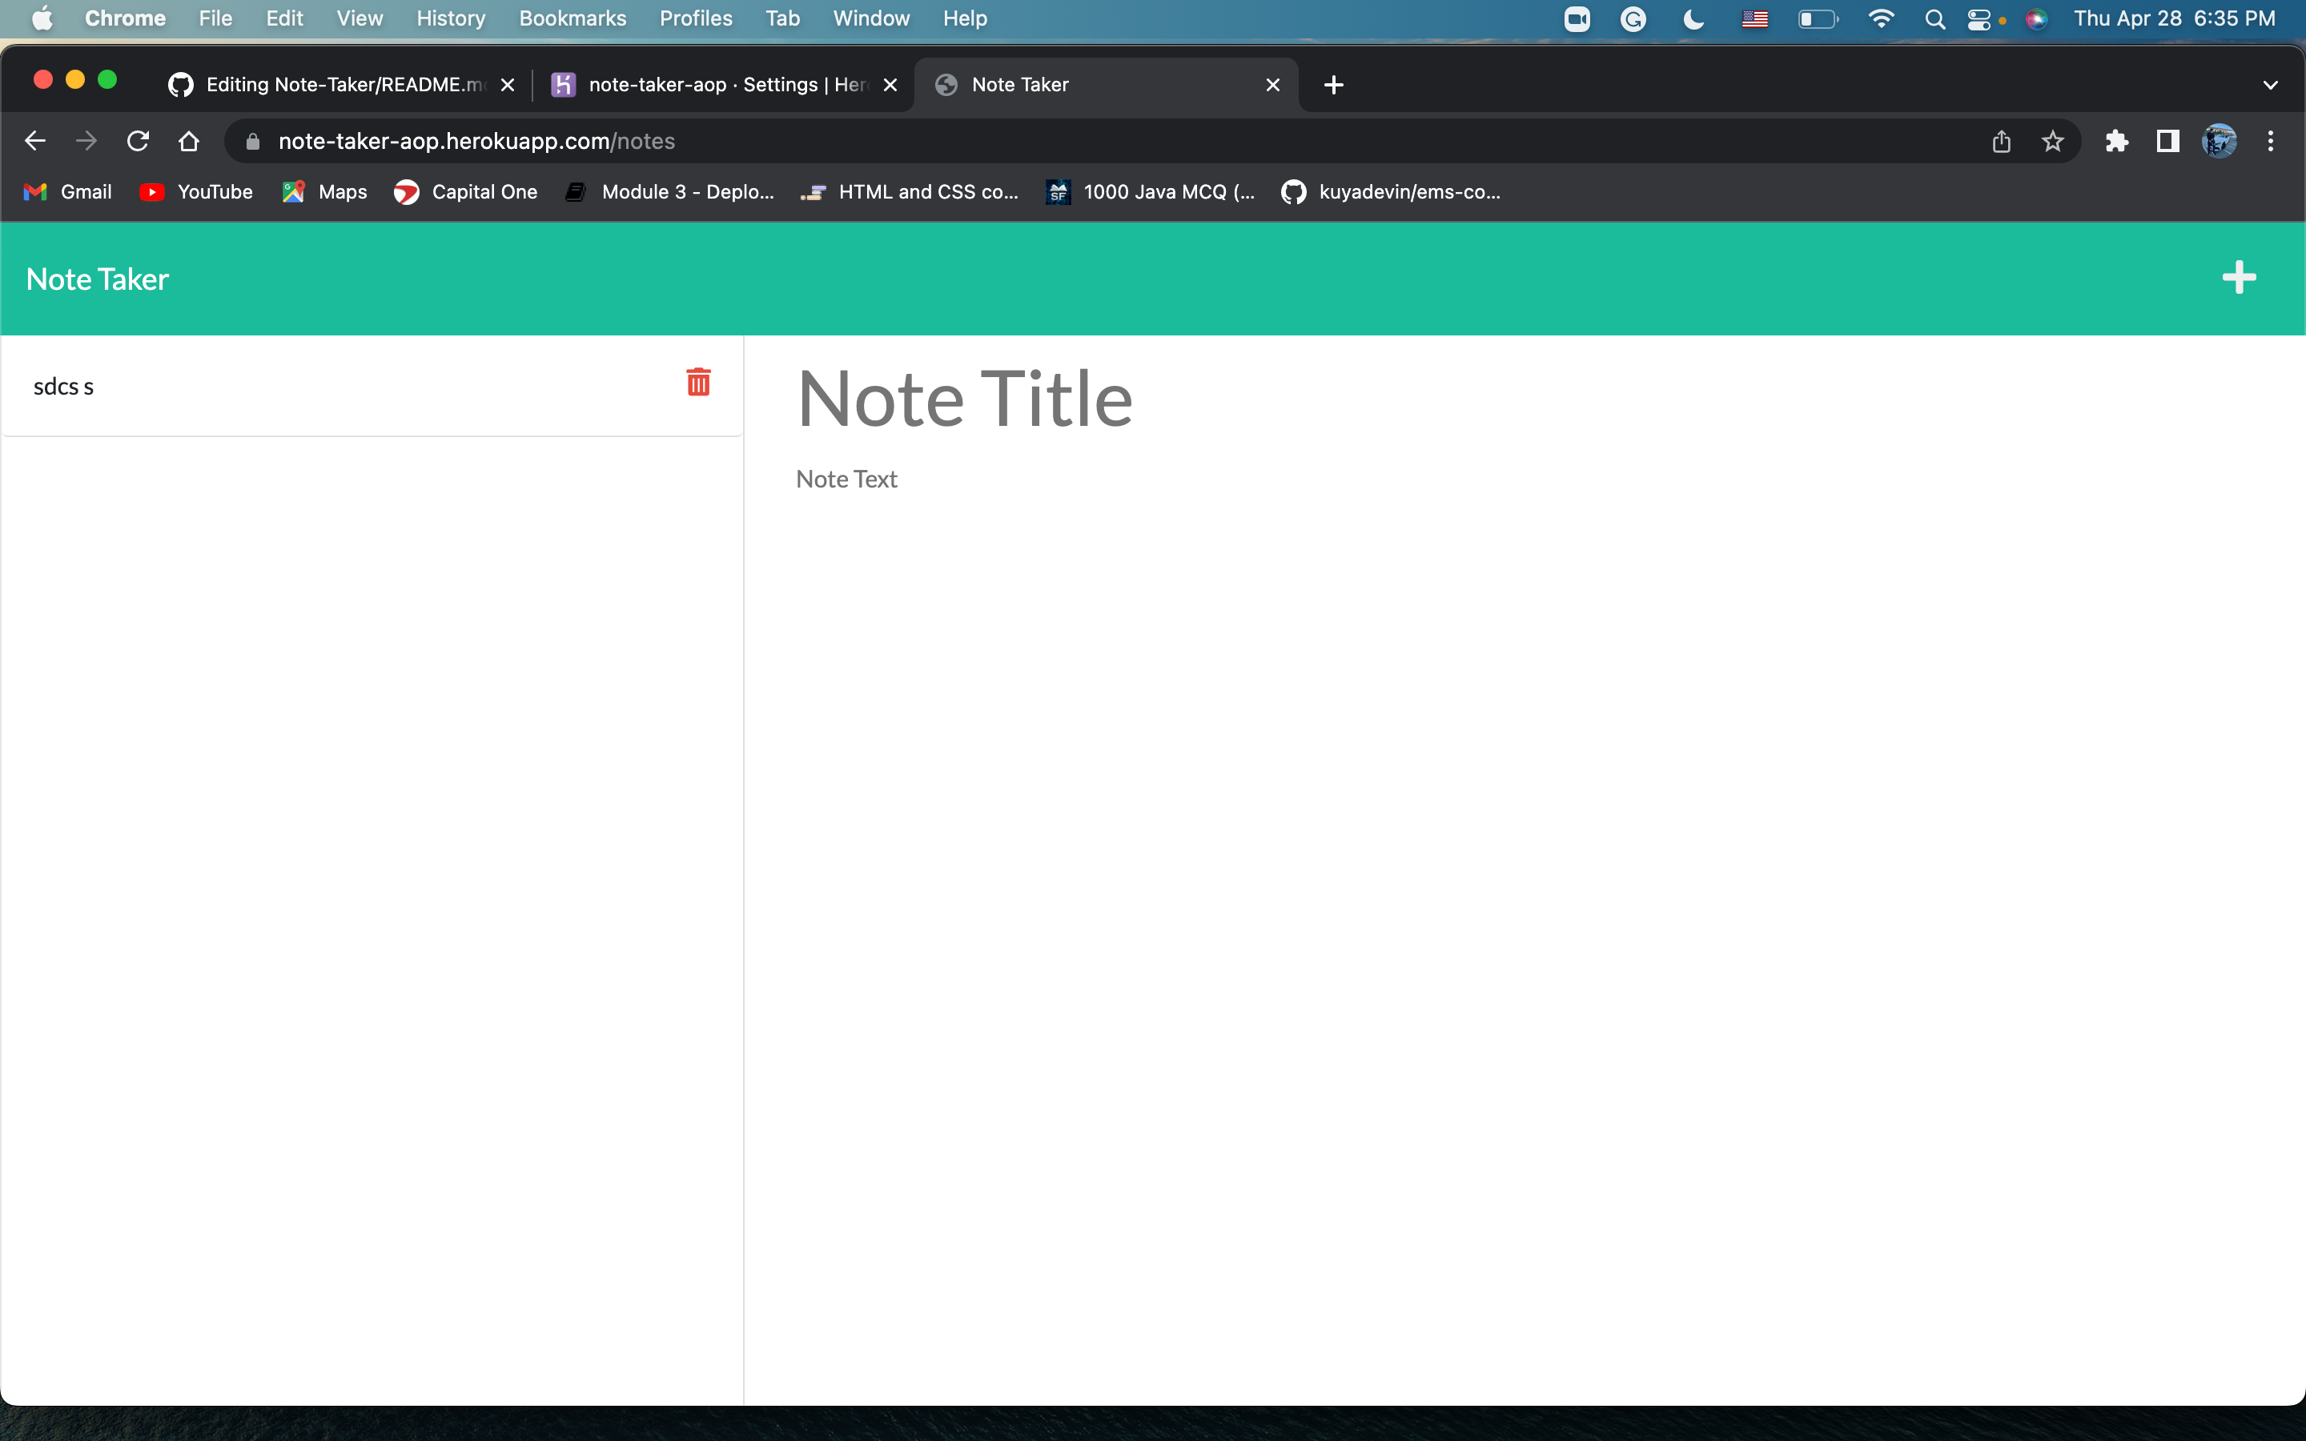Click the back navigation arrow

point(35,140)
